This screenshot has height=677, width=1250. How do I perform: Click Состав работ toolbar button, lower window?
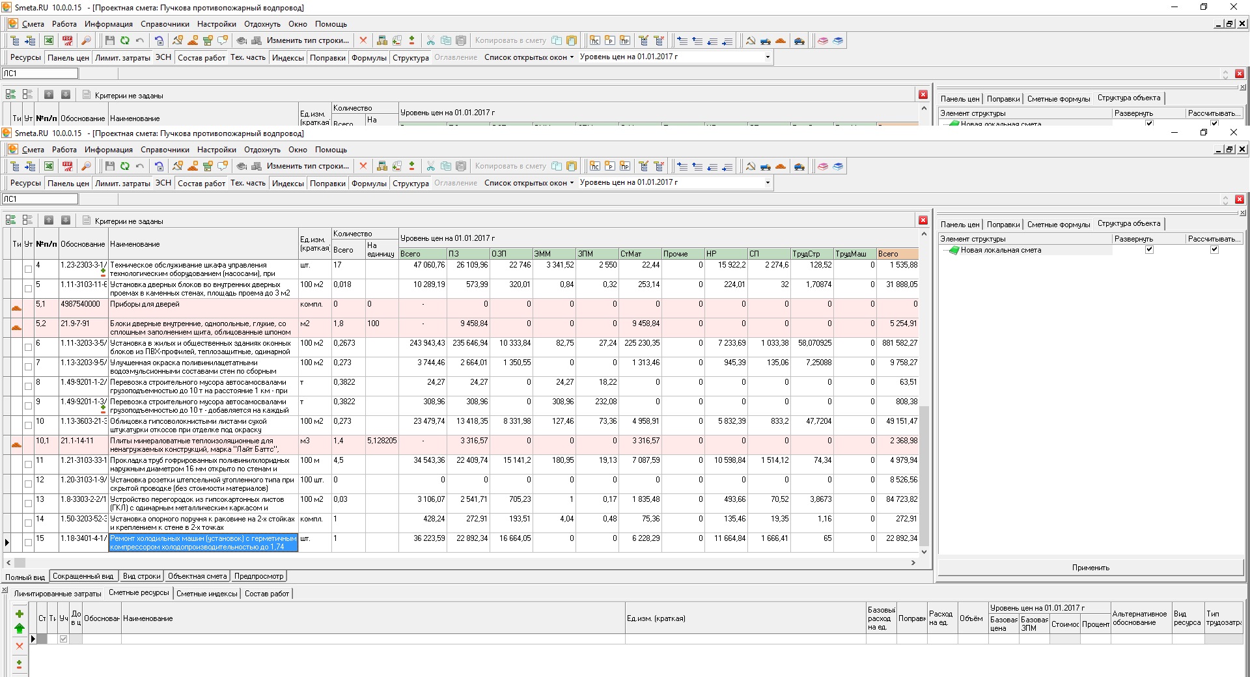point(202,183)
